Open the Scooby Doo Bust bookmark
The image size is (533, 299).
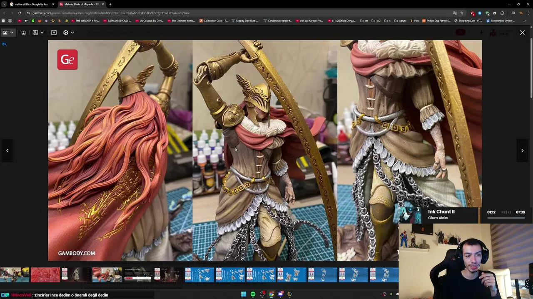245,21
